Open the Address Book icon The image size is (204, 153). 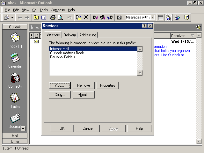tap(119, 18)
